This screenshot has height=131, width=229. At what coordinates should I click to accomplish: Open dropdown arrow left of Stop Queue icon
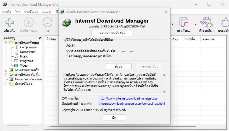tap(173, 24)
